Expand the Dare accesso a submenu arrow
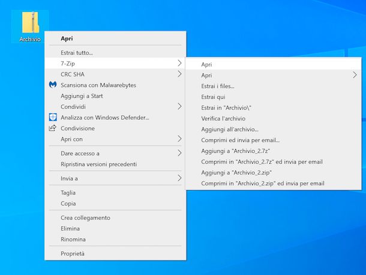 tap(179, 153)
